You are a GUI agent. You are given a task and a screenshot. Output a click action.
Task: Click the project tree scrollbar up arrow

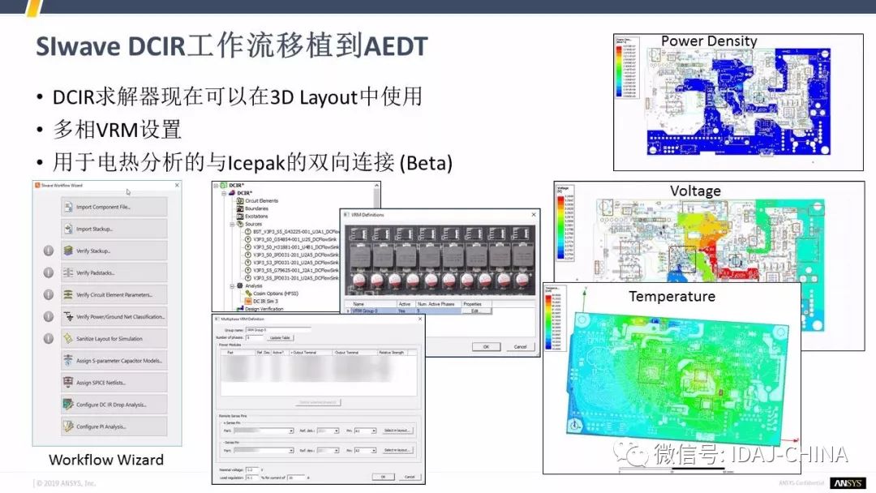click(x=377, y=186)
